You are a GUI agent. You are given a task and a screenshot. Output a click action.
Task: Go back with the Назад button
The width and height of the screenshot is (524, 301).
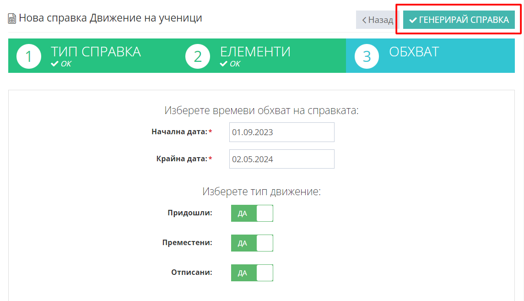click(377, 20)
